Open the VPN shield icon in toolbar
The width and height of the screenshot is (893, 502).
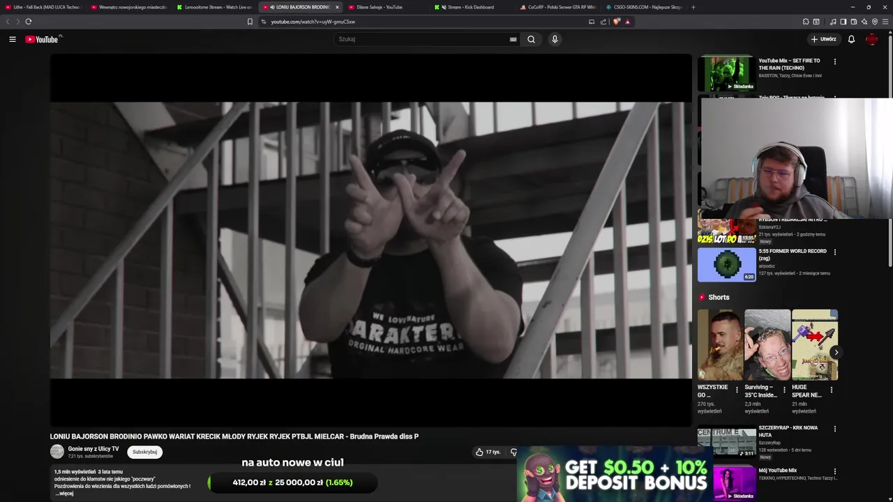875,22
